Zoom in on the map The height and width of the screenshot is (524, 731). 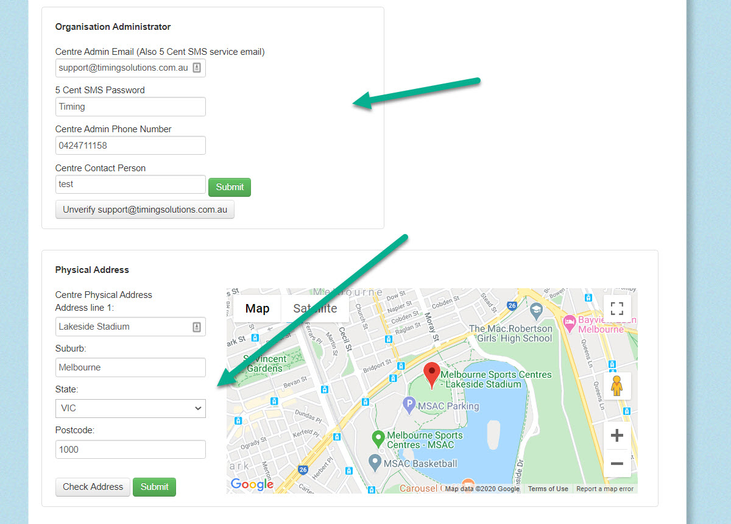(x=617, y=436)
